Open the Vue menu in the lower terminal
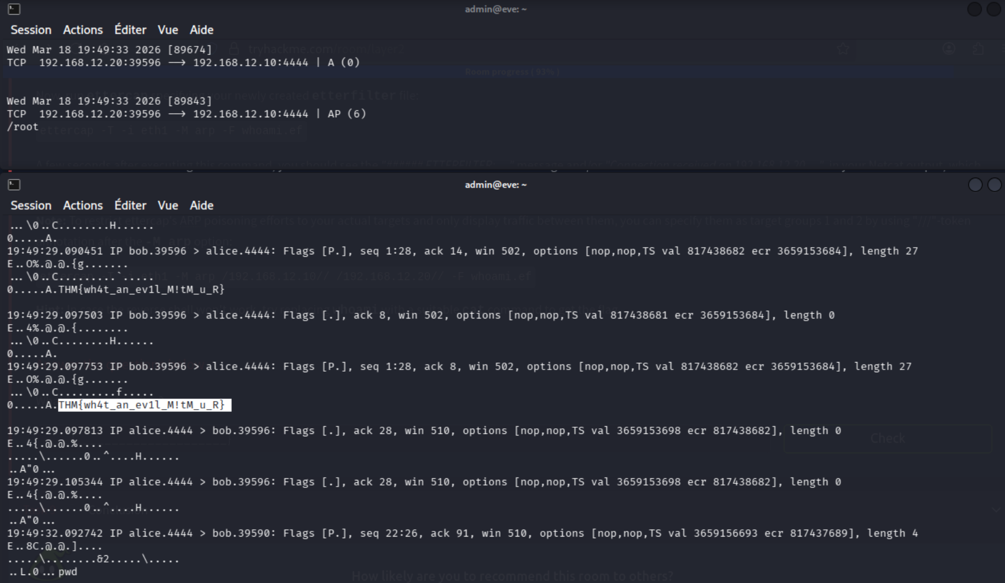This screenshot has width=1005, height=583. coord(168,206)
